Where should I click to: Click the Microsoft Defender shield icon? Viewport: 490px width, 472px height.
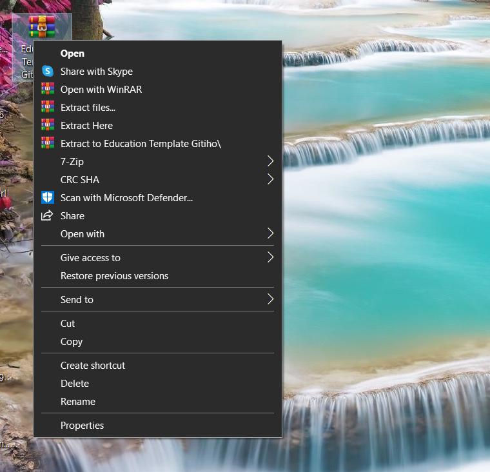[48, 197]
